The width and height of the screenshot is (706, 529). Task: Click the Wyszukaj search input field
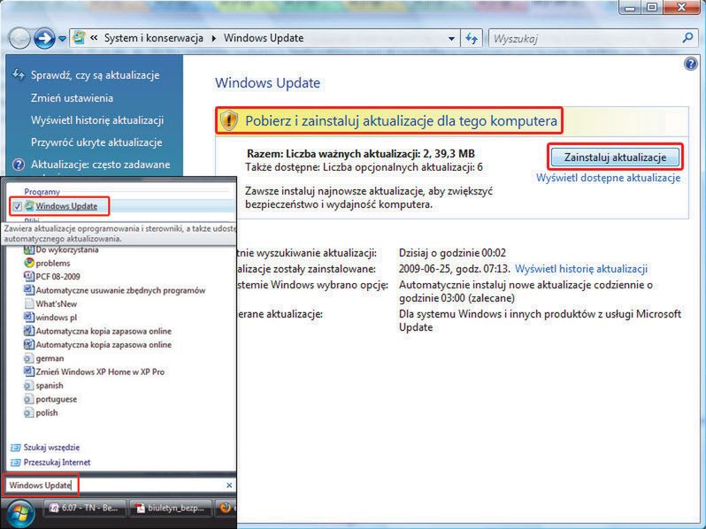tap(586, 39)
